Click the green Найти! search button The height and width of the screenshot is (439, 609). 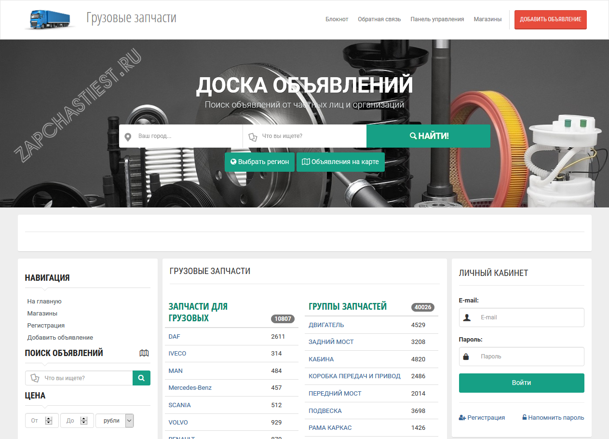coord(428,136)
